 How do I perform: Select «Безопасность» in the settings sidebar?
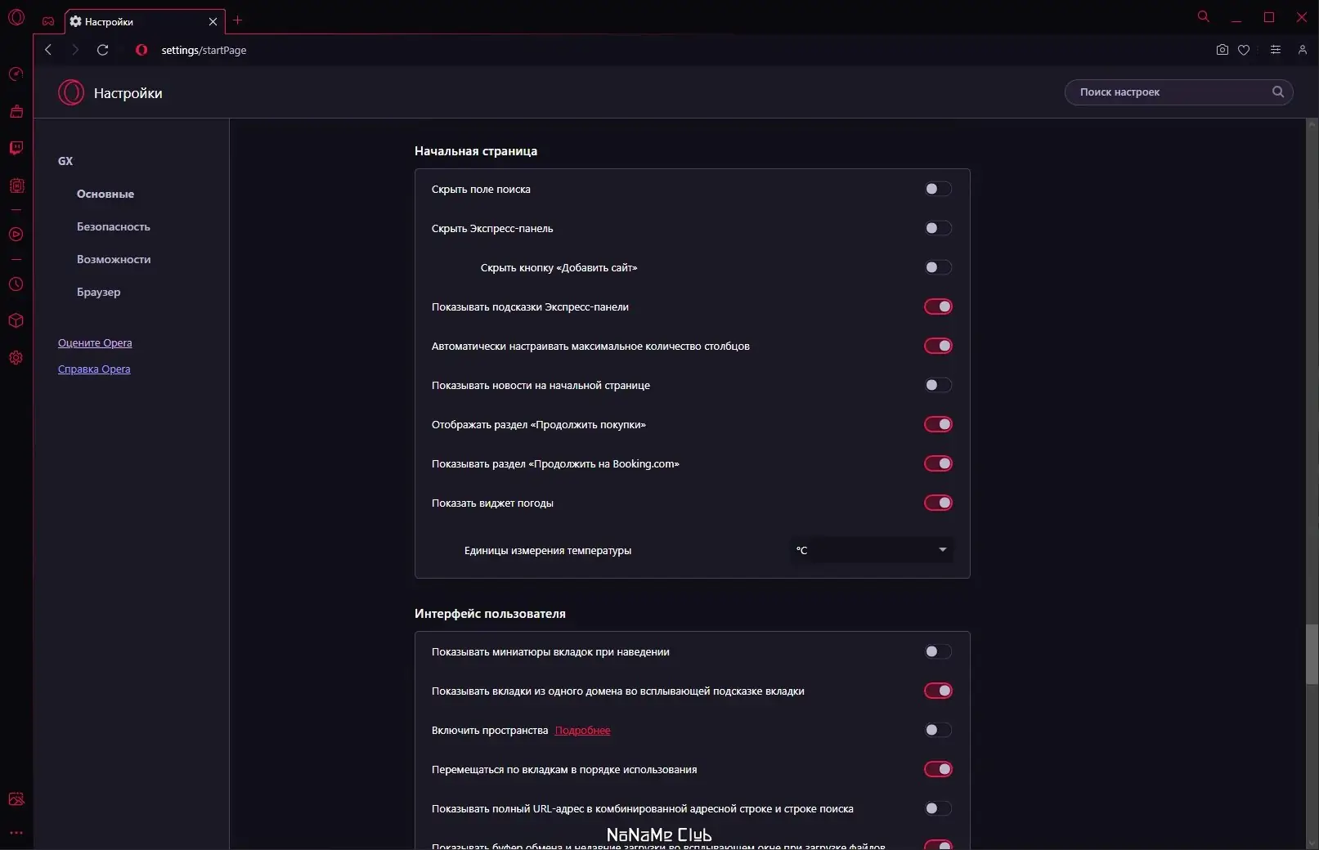(x=114, y=226)
